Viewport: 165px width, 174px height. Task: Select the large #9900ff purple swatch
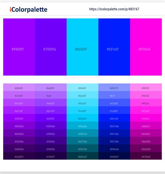19,47
